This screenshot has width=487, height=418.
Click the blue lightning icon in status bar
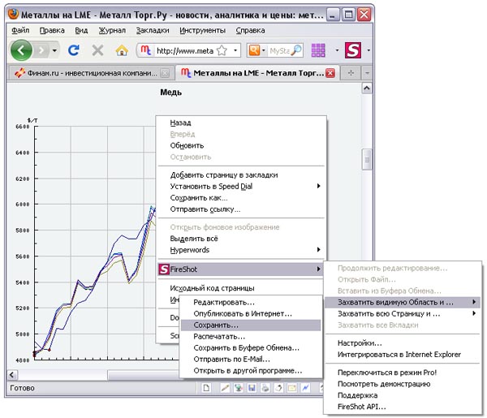(x=306, y=388)
